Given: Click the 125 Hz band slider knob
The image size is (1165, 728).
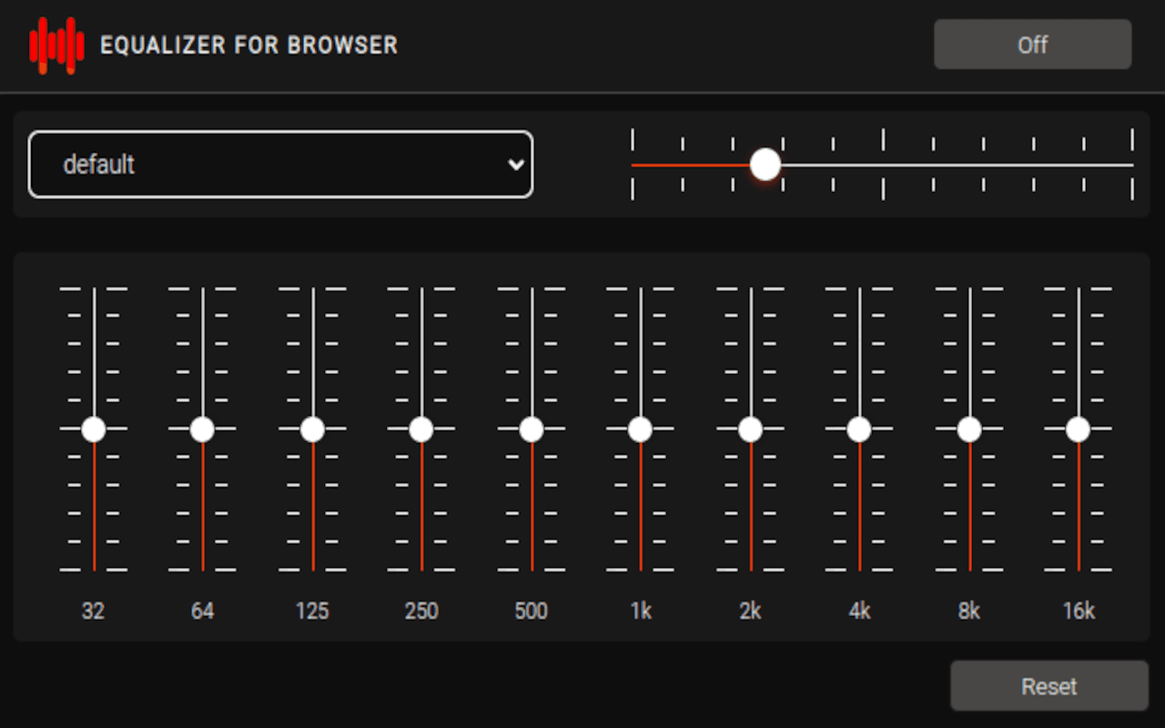Looking at the screenshot, I should point(312,430).
